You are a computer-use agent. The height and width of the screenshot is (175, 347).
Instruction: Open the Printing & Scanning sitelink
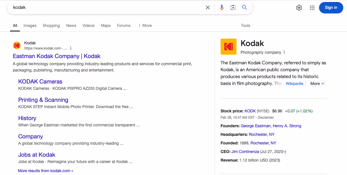click(x=43, y=100)
